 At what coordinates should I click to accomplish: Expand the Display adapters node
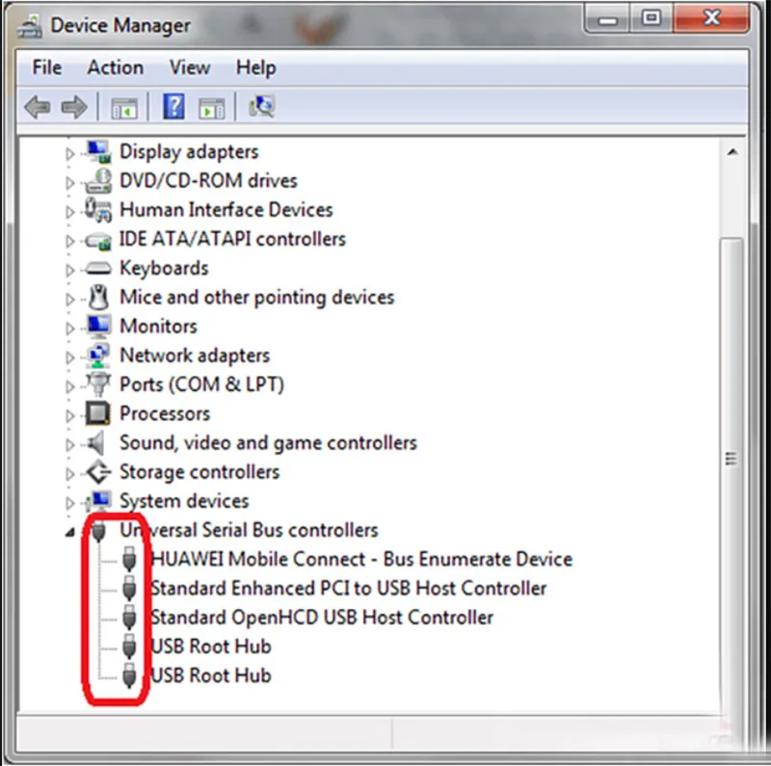coord(69,153)
